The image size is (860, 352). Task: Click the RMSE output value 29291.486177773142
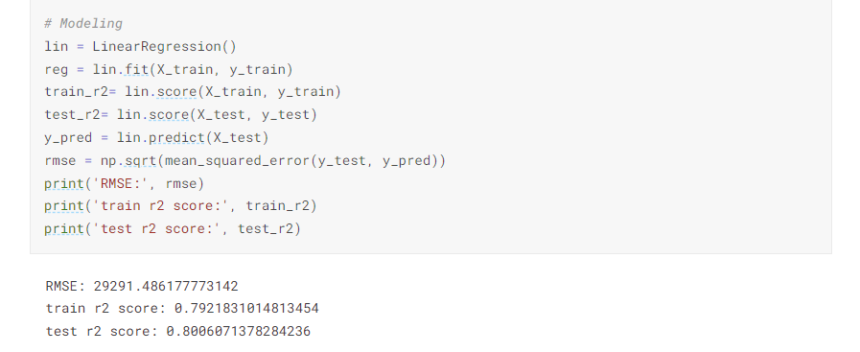pos(166,286)
